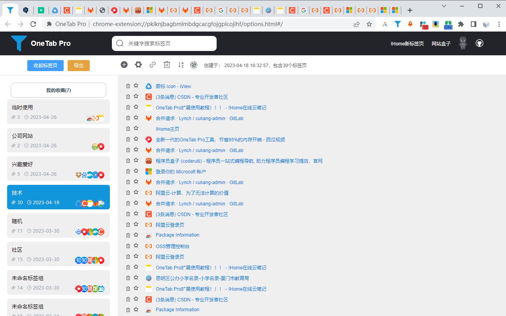
Task: Click the globe icon beside the sort icon
Action: pos(194,64)
